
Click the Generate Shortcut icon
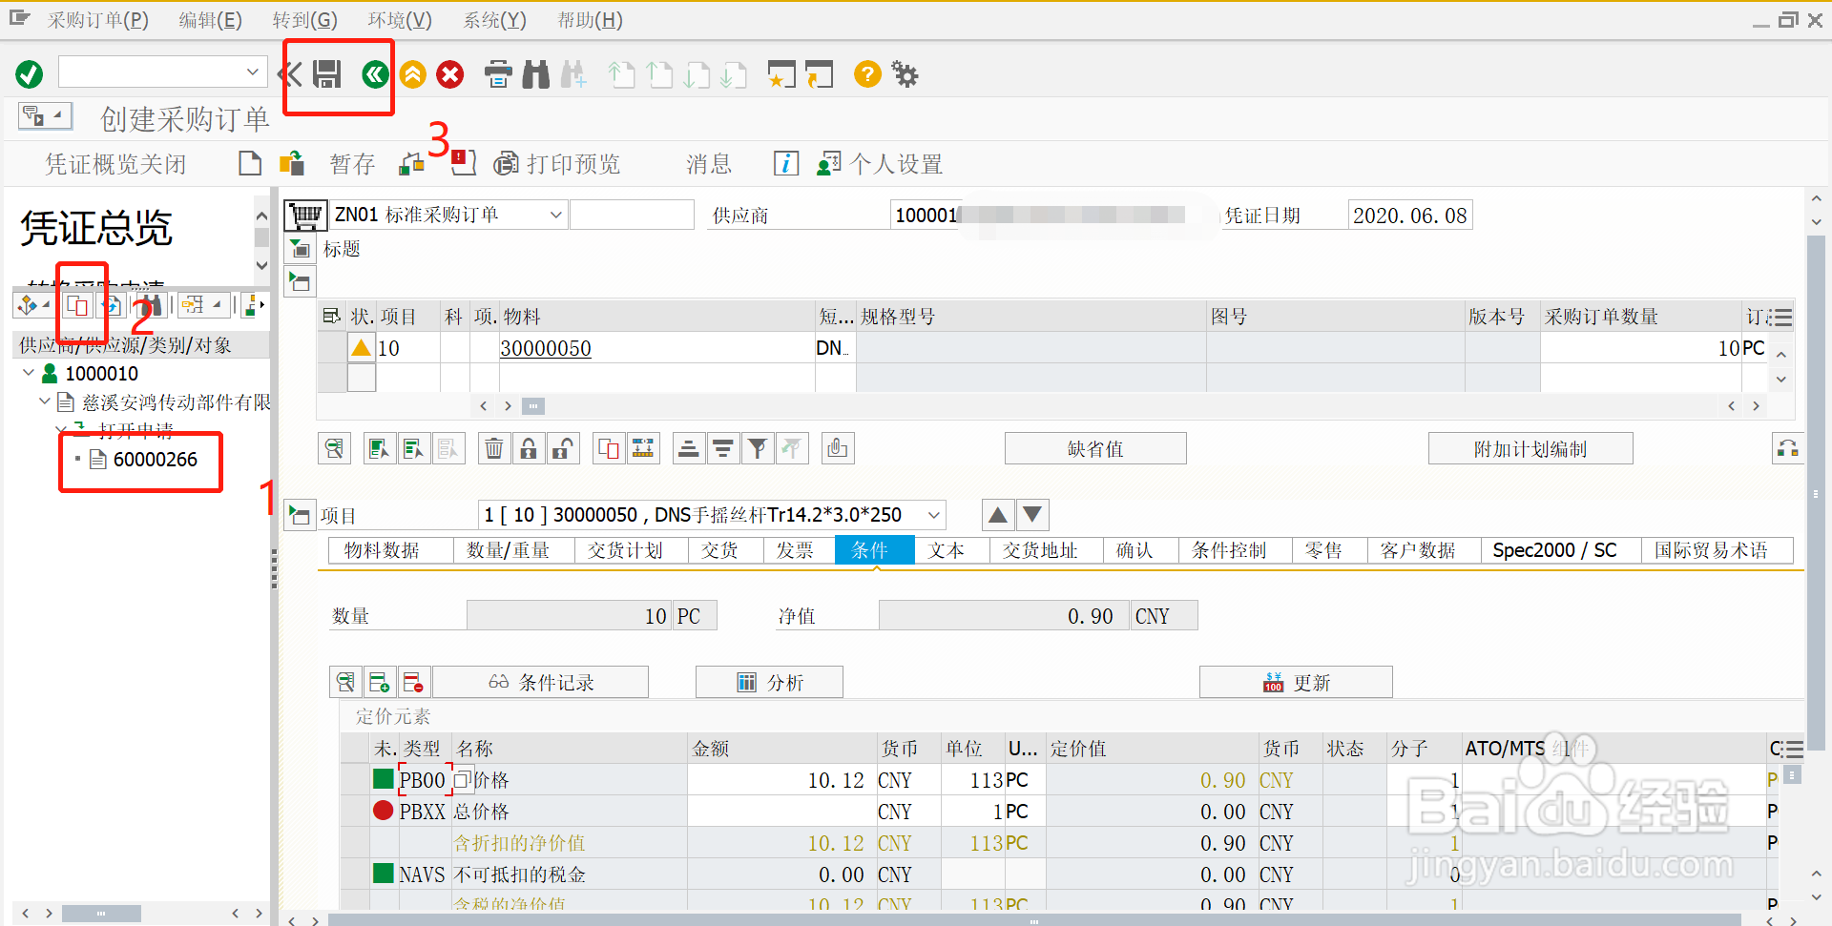(819, 74)
